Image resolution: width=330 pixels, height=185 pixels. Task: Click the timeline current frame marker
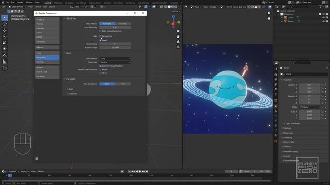click(10, 175)
